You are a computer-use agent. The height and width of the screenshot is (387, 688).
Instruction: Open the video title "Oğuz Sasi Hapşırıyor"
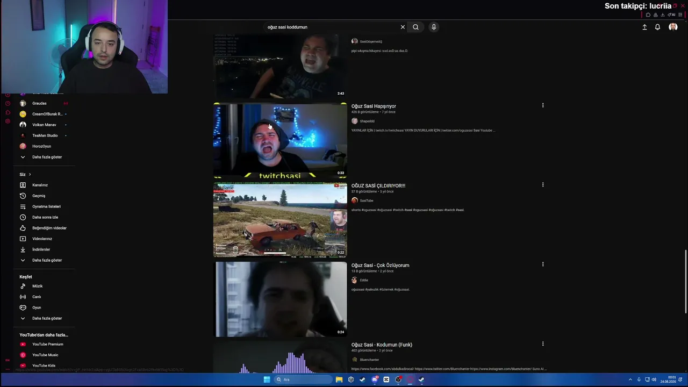pyautogui.click(x=374, y=106)
